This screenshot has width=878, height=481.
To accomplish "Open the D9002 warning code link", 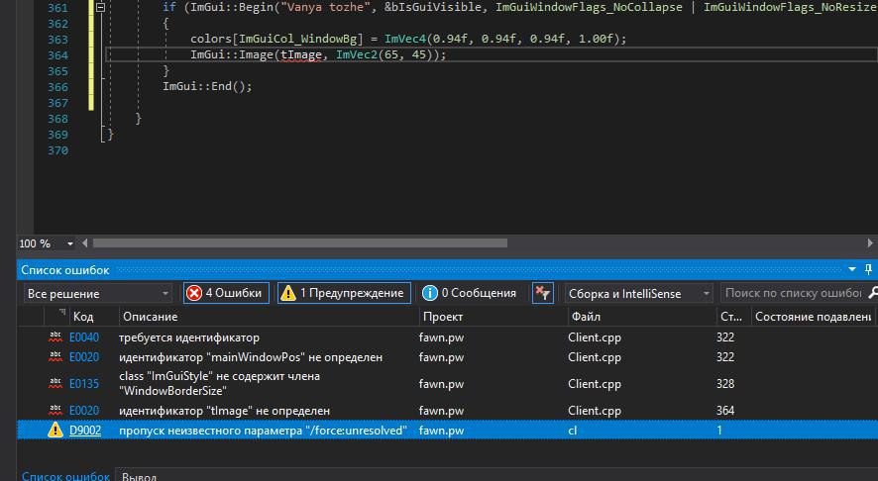I will point(84,431).
